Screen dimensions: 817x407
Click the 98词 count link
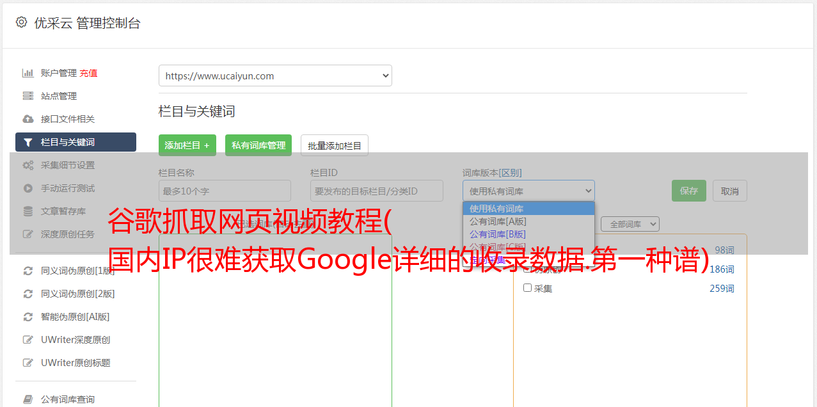724,250
